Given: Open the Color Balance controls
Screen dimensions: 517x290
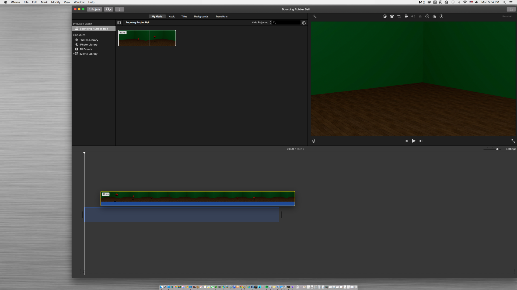Looking at the screenshot, I should 385,16.
